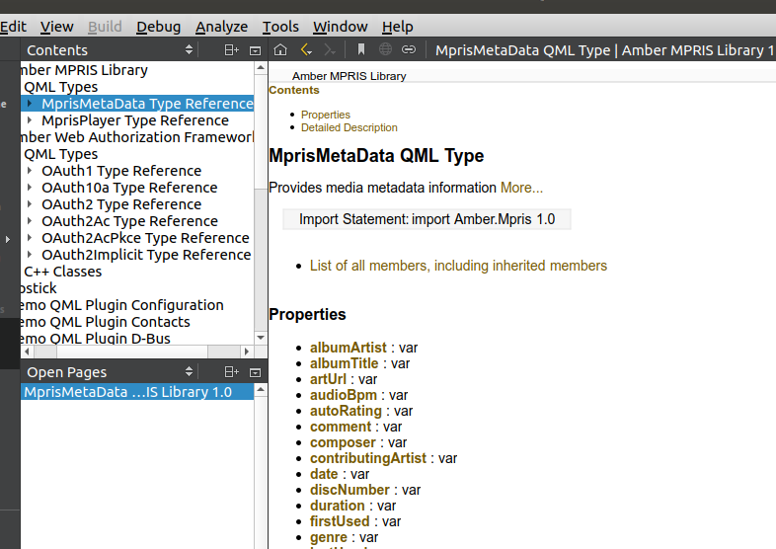776x549 pixels.
Task: Select MprisPlayer Type Reference in tree
Action: [x=135, y=120]
